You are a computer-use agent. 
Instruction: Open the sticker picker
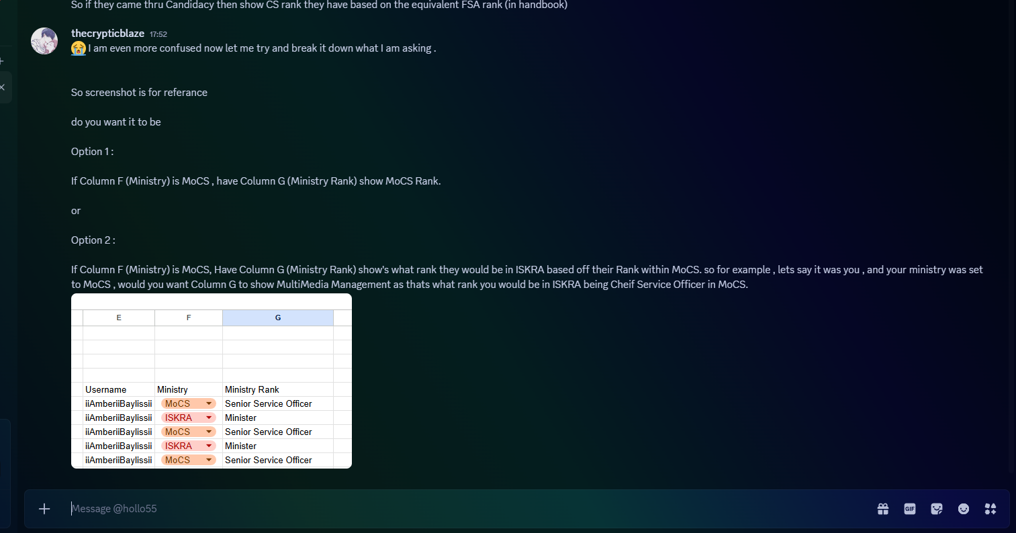(x=937, y=509)
